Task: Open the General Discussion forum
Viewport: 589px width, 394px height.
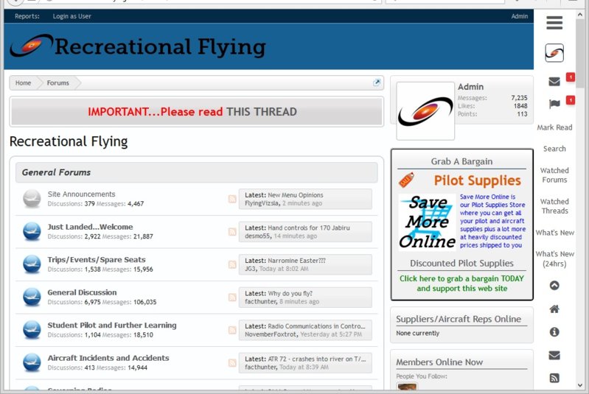Action: coord(82,292)
